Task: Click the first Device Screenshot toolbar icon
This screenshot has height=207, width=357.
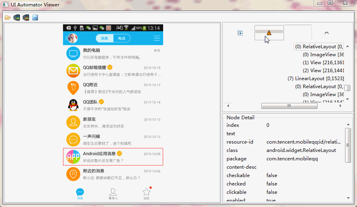Action: tap(17, 18)
